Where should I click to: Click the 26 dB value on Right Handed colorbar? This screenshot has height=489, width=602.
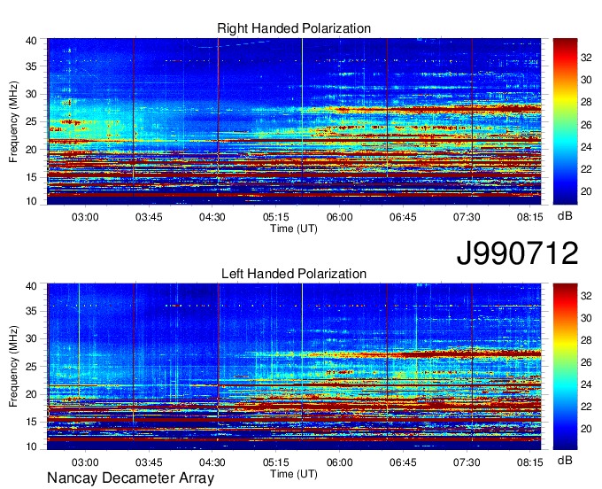586,125
